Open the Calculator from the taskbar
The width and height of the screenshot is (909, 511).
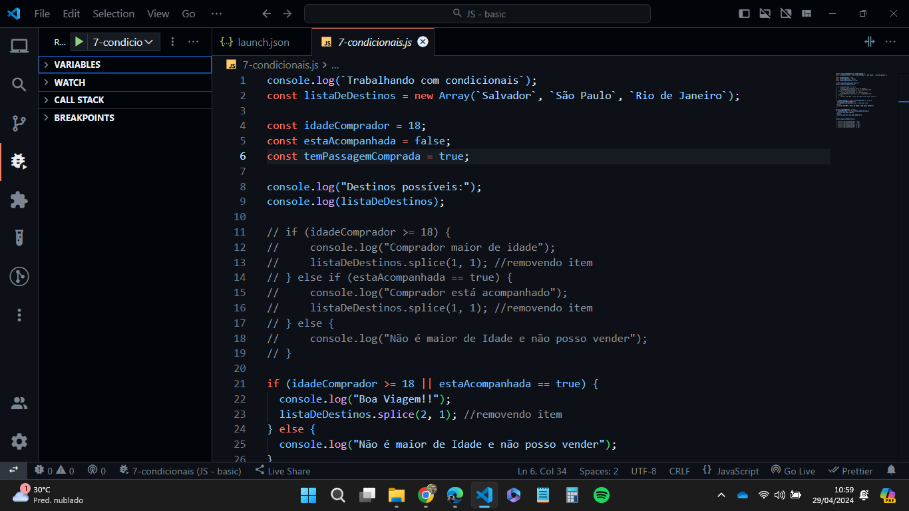click(x=572, y=495)
